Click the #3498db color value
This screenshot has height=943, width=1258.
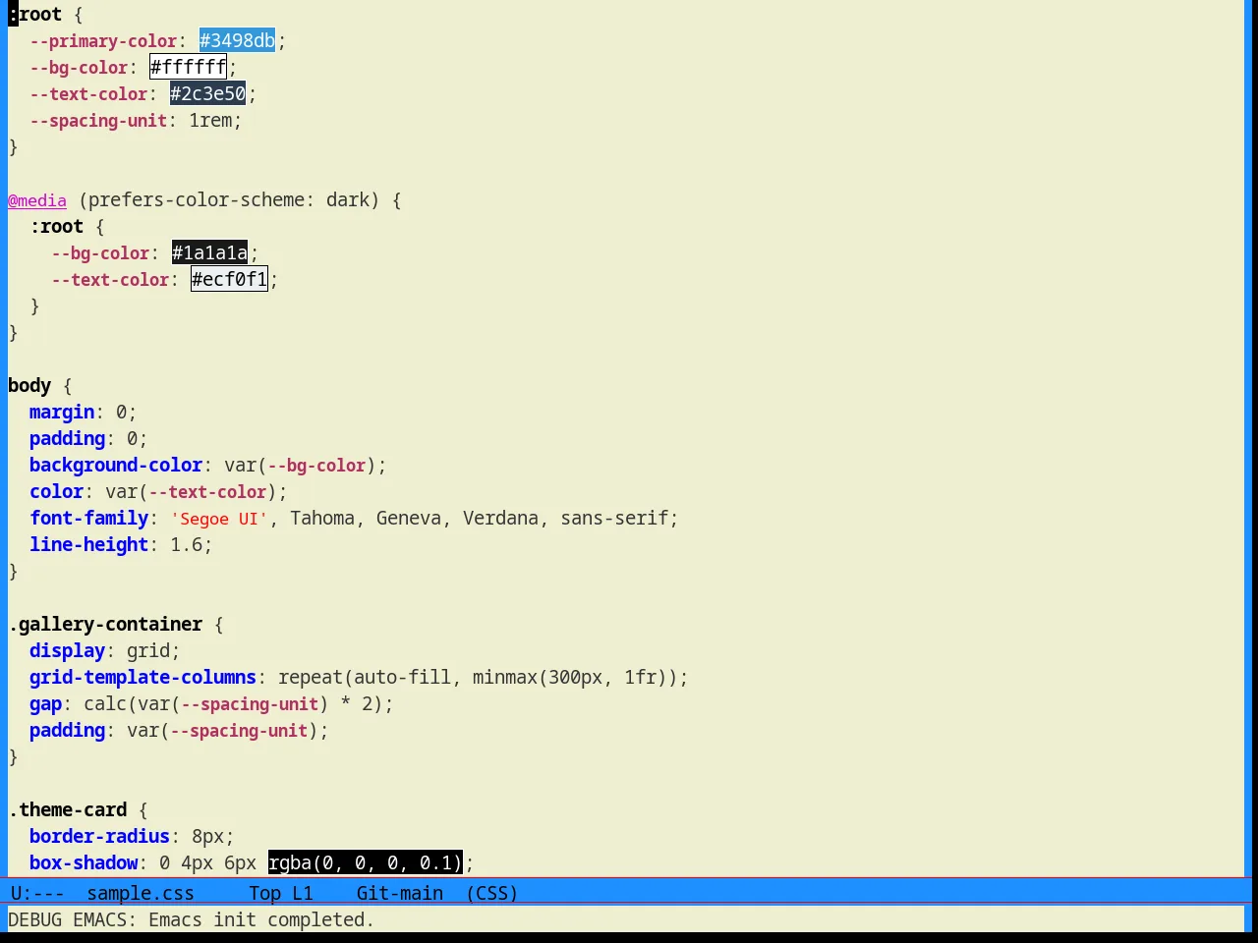tap(237, 40)
